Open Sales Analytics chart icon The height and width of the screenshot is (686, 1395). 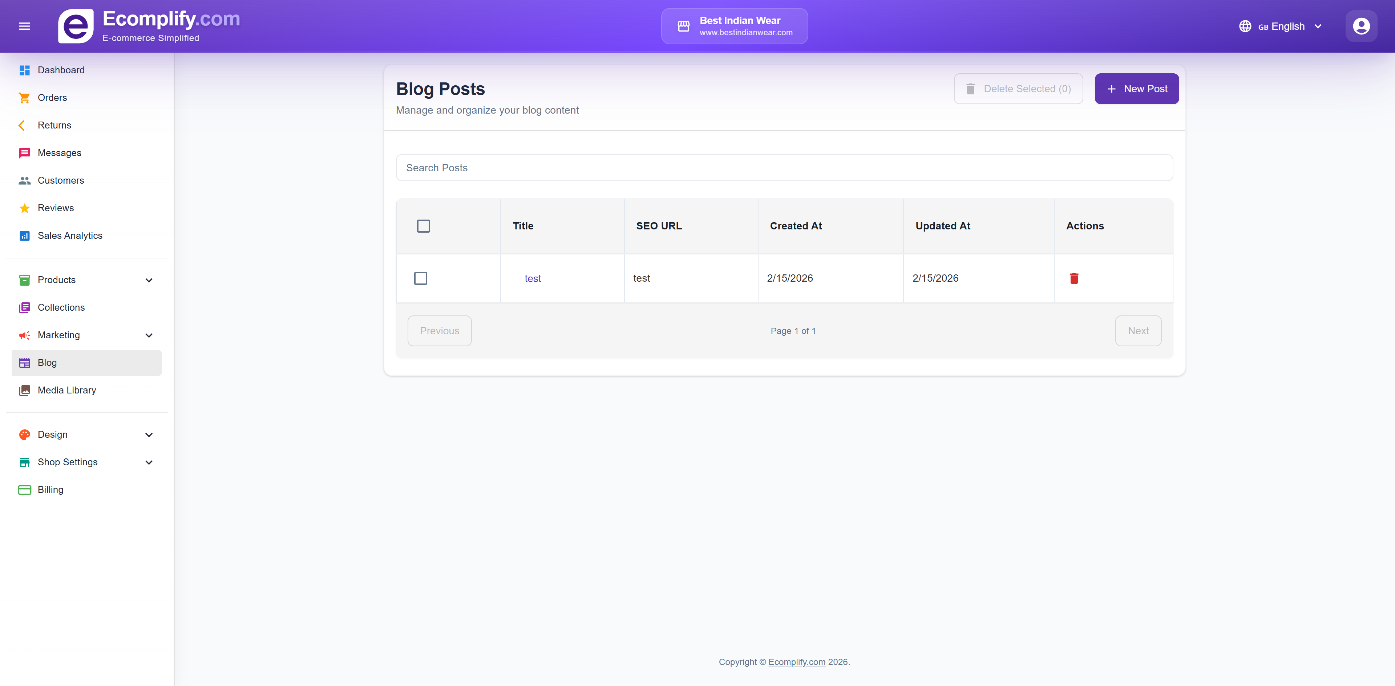[x=24, y=236]
